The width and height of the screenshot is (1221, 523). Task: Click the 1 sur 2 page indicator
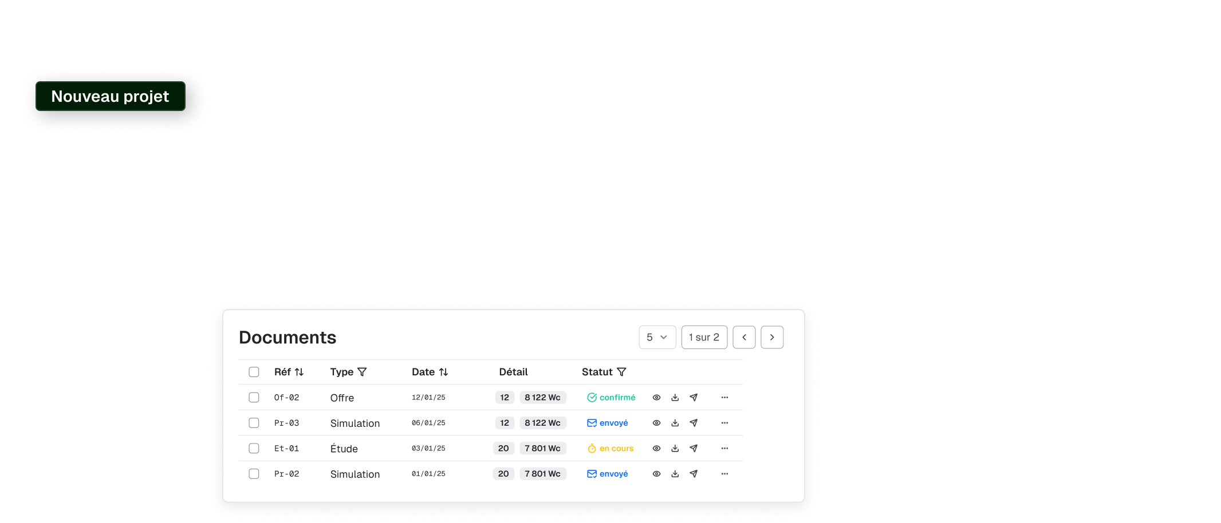point(704,337)
